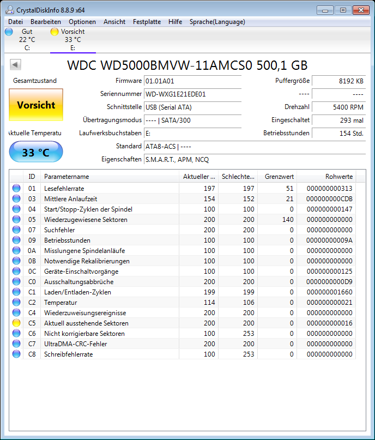Image resolution: width=375 pixels, height=440 pixels.
Task: Click the yellow Vorsicht health status button
Action: pyautogui.click(x=36, y=105)
